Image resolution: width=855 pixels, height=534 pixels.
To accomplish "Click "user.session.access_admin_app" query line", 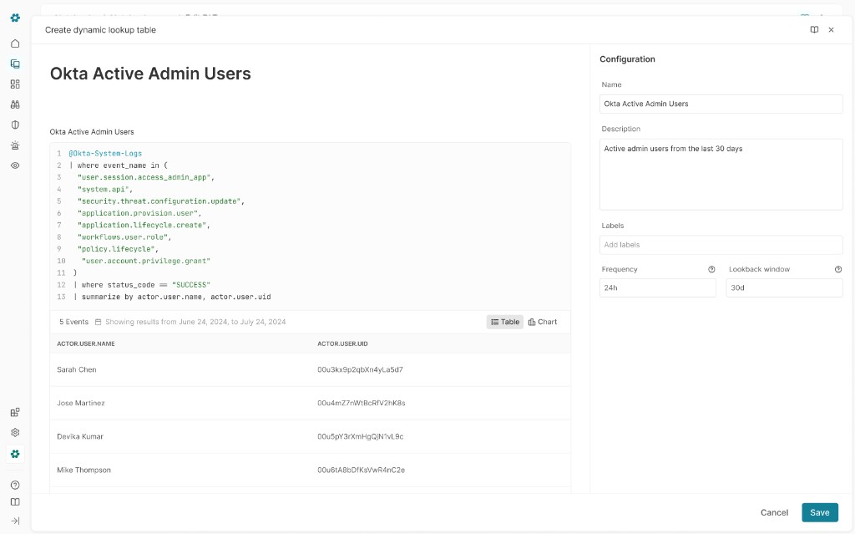I will tap(145, 177).
